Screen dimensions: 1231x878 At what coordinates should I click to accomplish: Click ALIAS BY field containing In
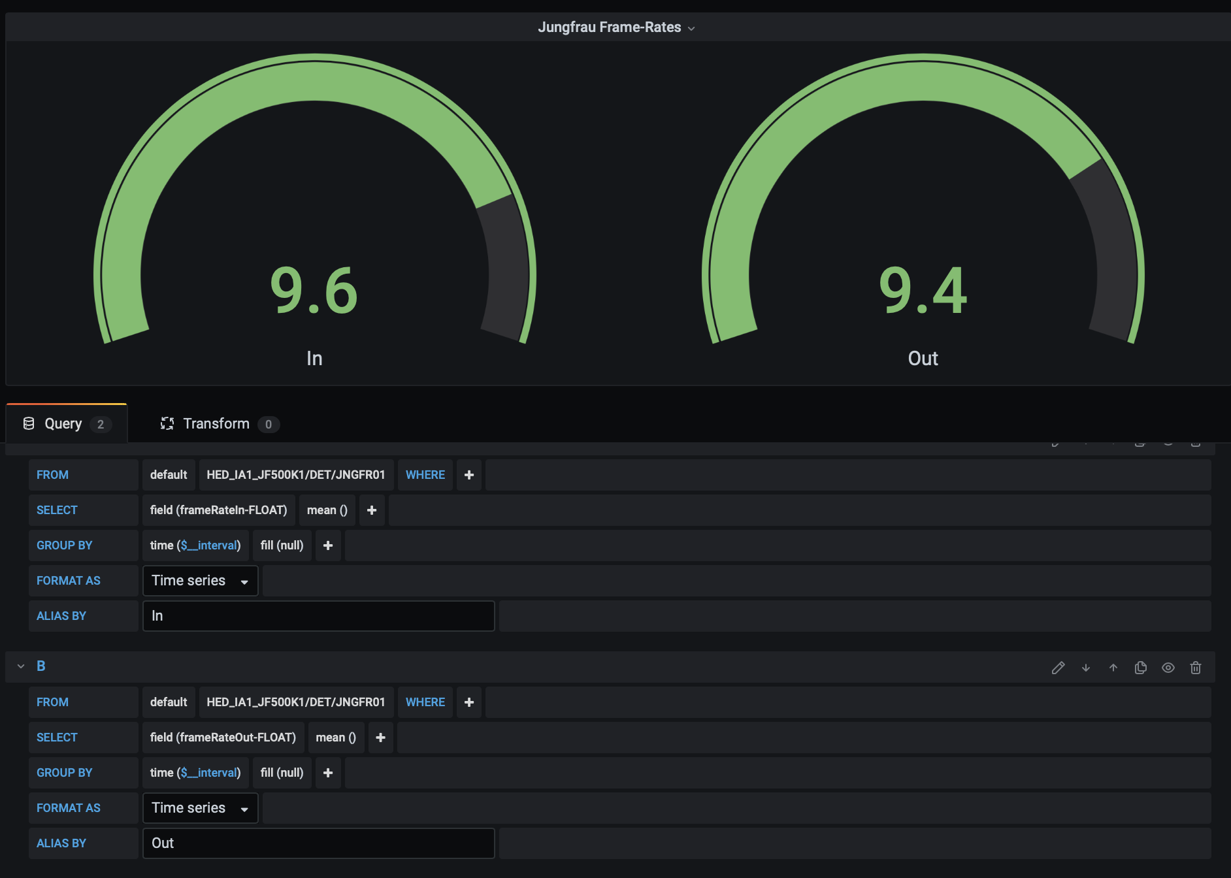coord(319,616)
